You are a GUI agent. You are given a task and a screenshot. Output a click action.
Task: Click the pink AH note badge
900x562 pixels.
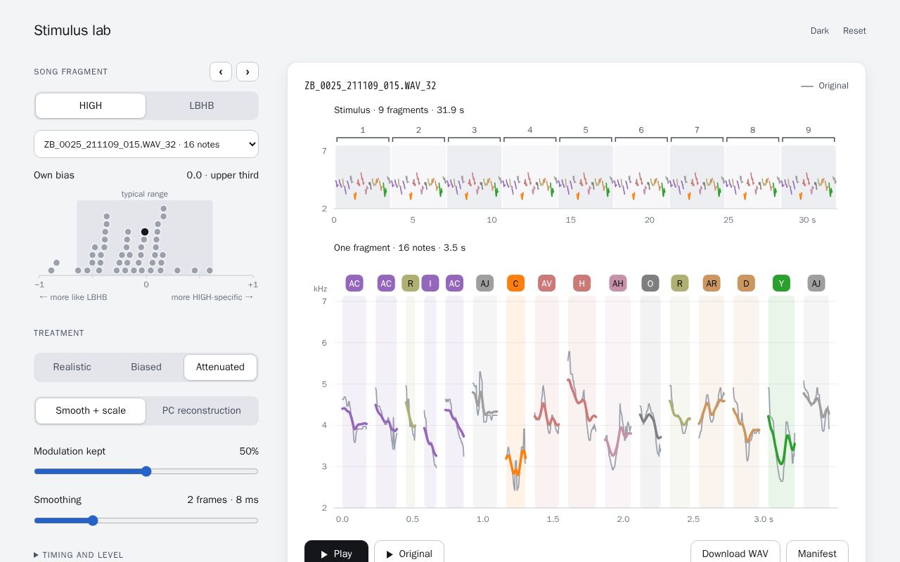tap(617, 283)
